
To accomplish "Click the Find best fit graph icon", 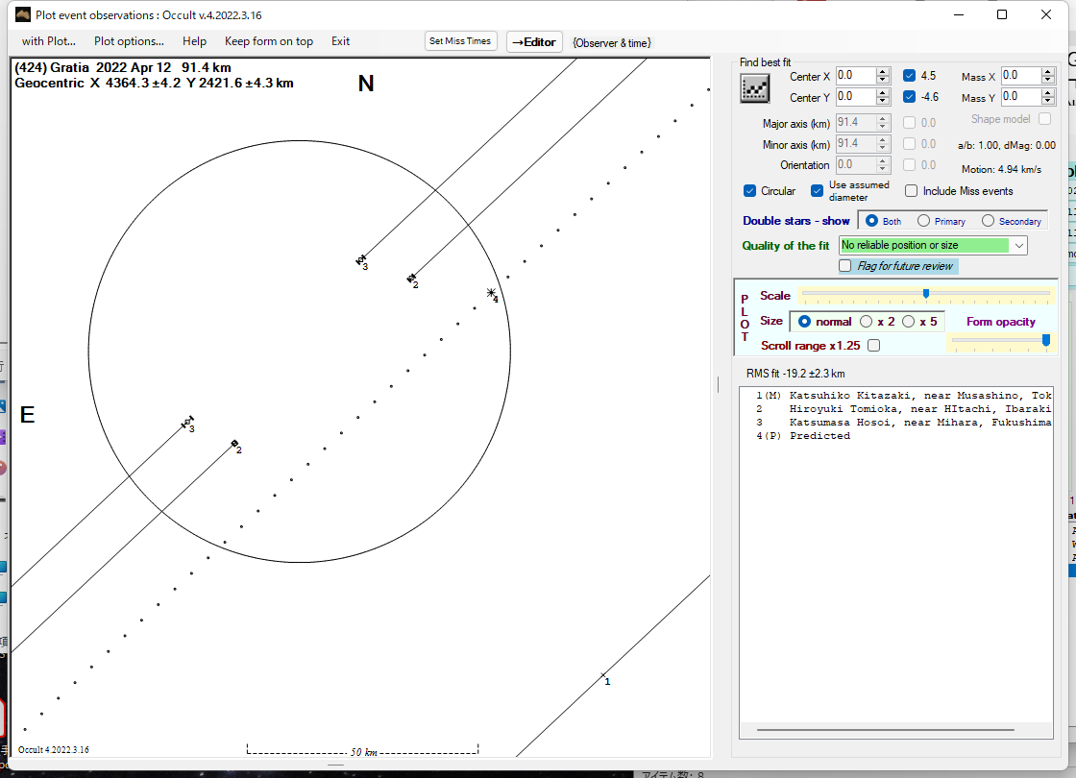I will 754,87.
